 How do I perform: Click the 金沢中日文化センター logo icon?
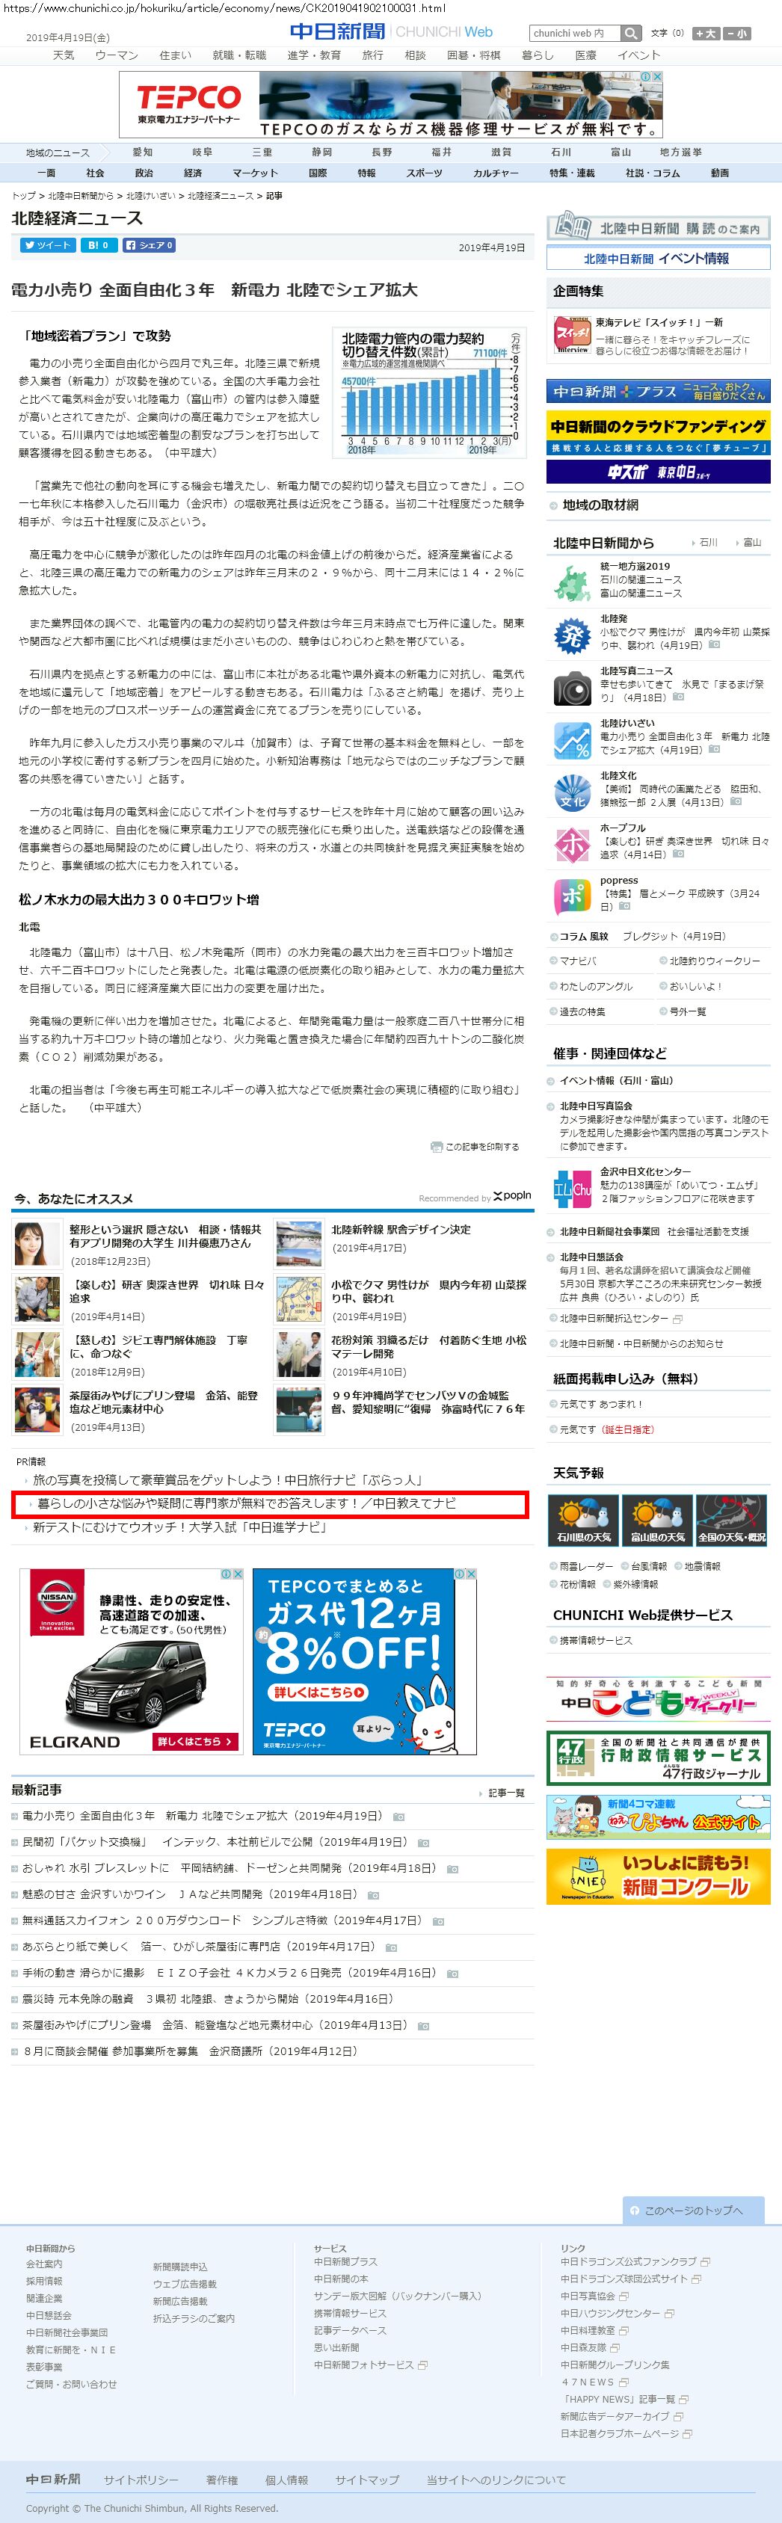point(572,1189)
